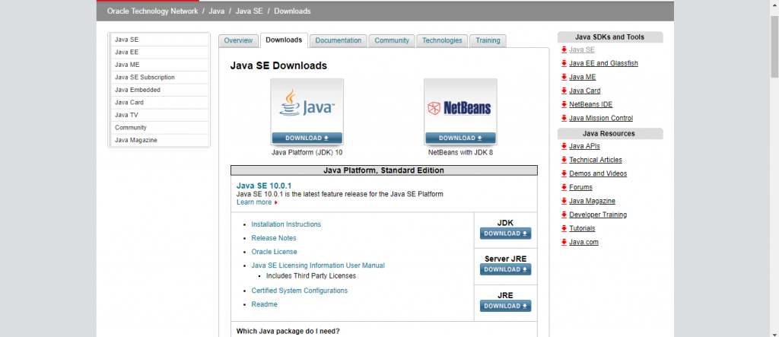Open the Developer Training link
Image resolution: width=779 pixels, height=337 pixels.
(x=598, y=215)
